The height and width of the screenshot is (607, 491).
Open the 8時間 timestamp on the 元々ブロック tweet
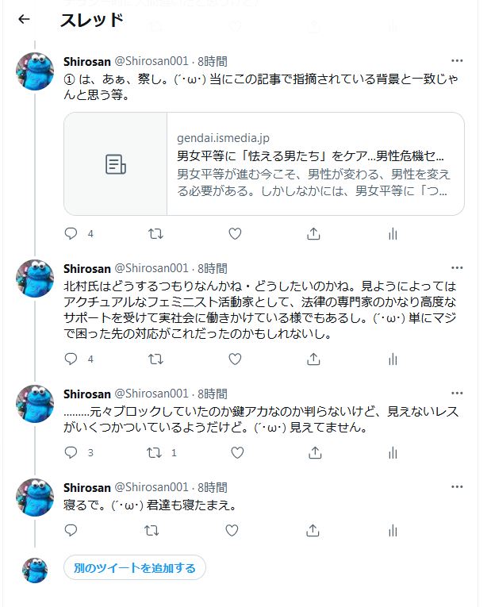pos(213,394)
